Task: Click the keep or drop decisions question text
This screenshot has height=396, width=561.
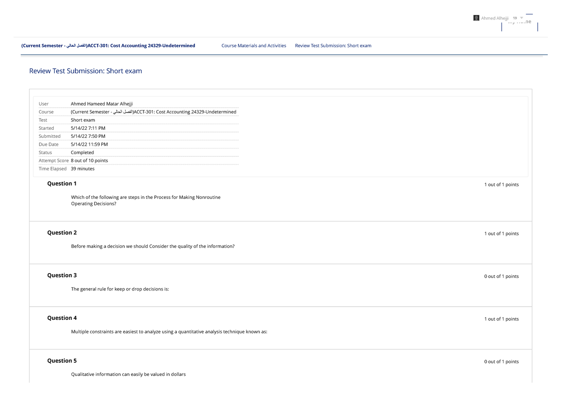Action: tap(120, 289)
